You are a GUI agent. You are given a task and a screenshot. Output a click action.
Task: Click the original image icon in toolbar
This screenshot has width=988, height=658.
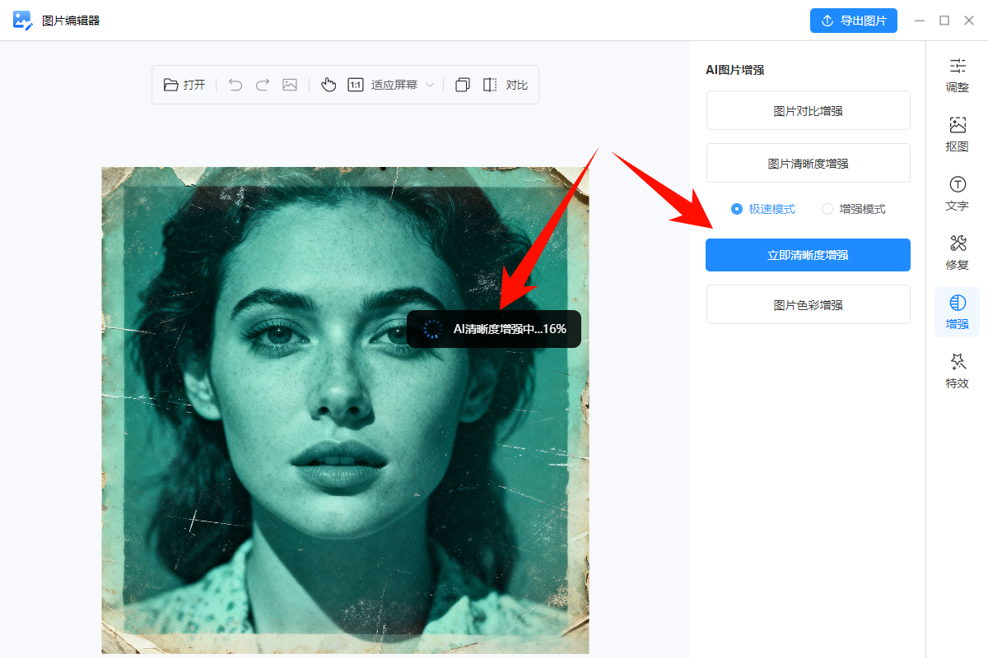290,85
